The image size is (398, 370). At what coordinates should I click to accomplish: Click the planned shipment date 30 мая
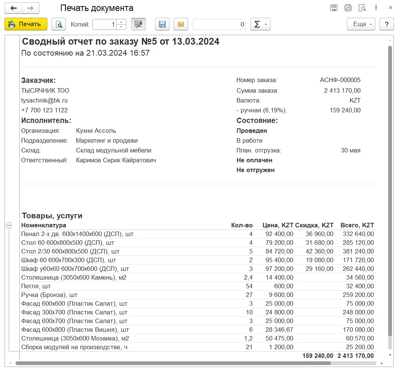[x=351, y=150]
